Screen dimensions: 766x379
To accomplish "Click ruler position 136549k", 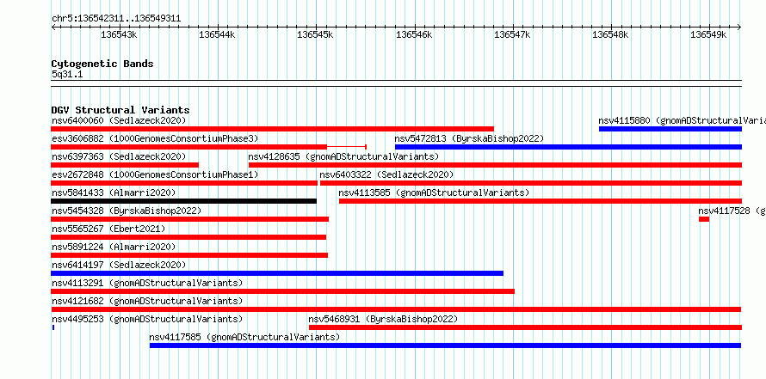I will [x=709, y=34].
